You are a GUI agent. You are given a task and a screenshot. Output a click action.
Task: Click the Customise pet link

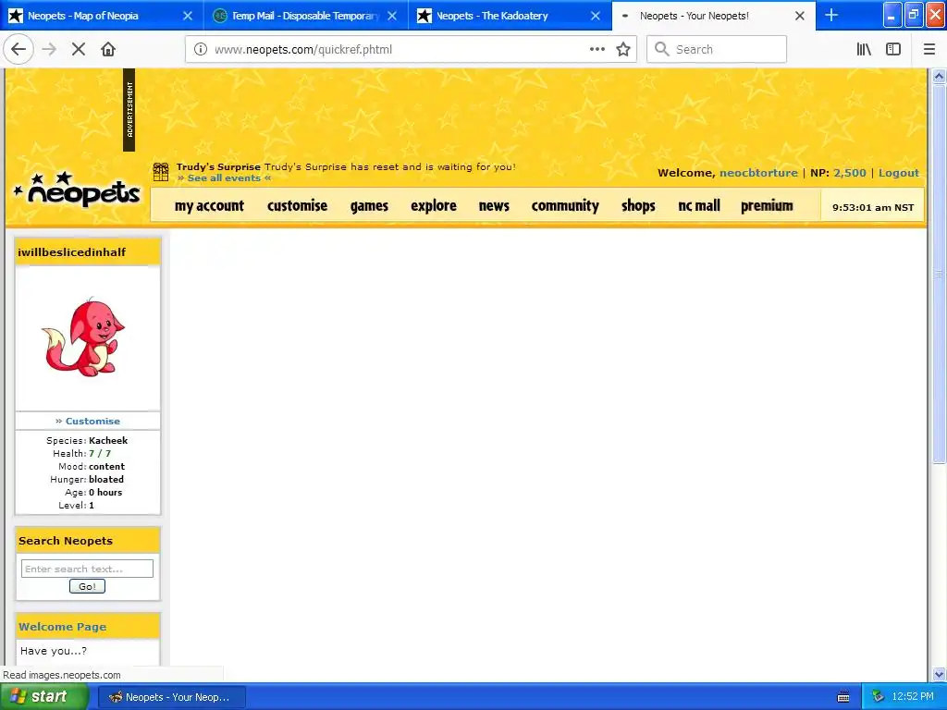pos(92,421)
